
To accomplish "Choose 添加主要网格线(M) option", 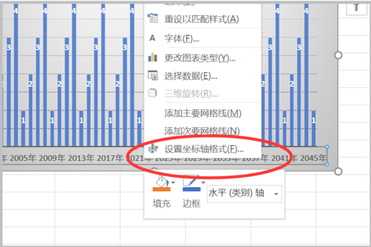I will coord(203,113).
